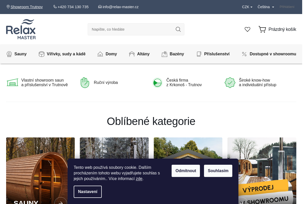Open cookie Nastavení settings

tap(88, 192)
